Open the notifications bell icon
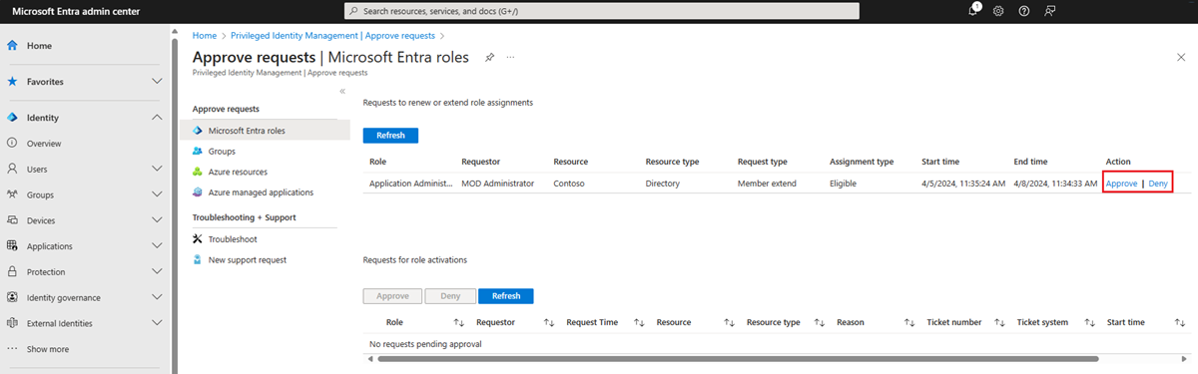The image size is (1198, 374). [x=973, y=10]
